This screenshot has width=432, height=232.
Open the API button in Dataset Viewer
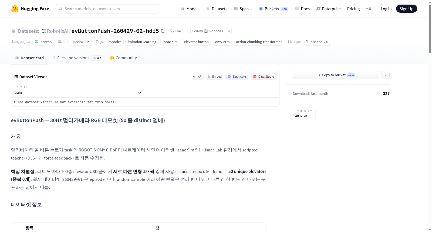pyautogui.click(x=198, y=77)
